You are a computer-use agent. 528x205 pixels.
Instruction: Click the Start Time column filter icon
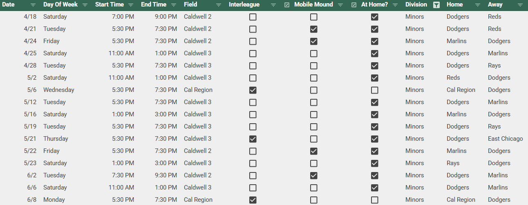coord(131,5)
